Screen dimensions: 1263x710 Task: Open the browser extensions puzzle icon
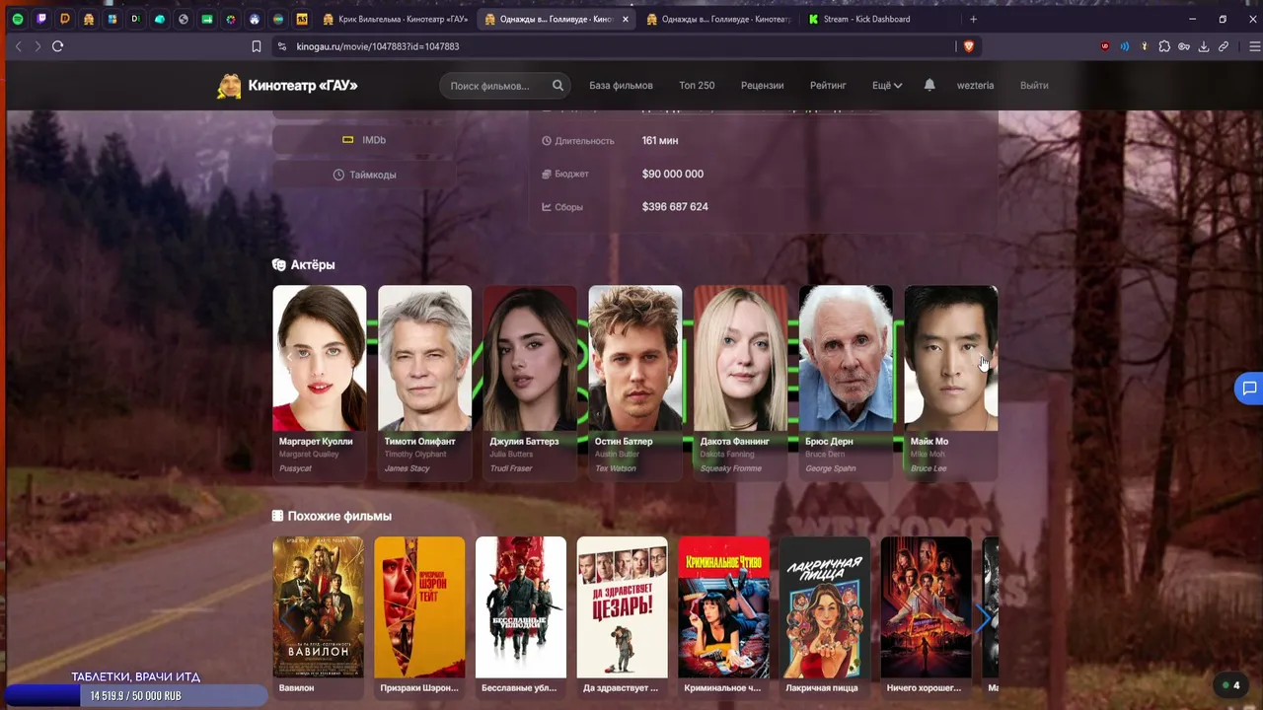coord(1164,46)
